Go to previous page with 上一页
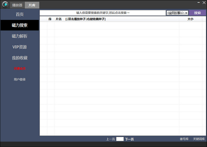The height and width of the screenshot is (147, 207). tap(110, 139)
